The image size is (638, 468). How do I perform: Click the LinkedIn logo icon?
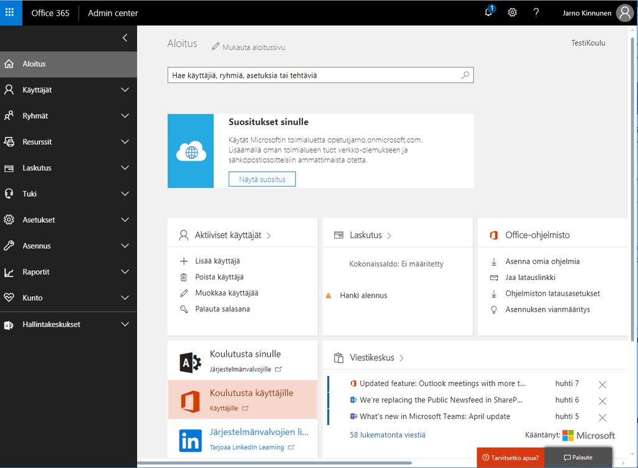190,441
